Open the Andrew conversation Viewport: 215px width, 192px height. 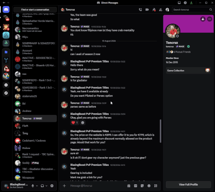point(35,111)
